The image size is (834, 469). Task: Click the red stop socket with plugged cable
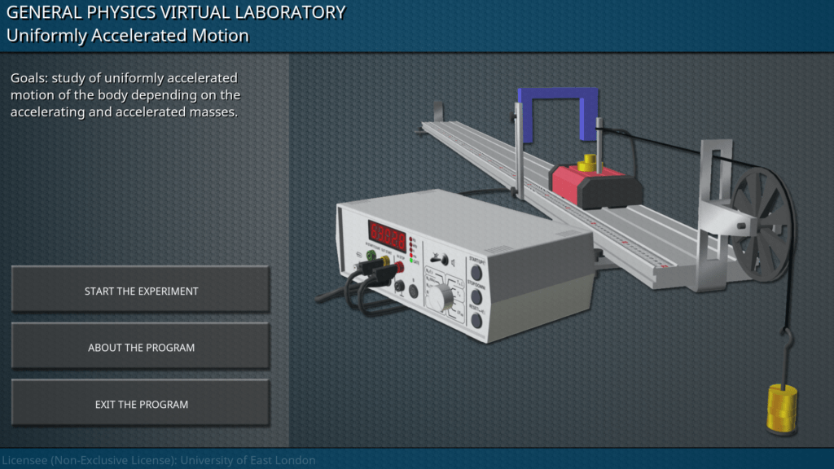pos(399,266)
